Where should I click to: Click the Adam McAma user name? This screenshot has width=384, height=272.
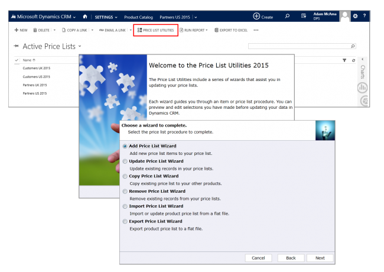[x=325, y=14]
